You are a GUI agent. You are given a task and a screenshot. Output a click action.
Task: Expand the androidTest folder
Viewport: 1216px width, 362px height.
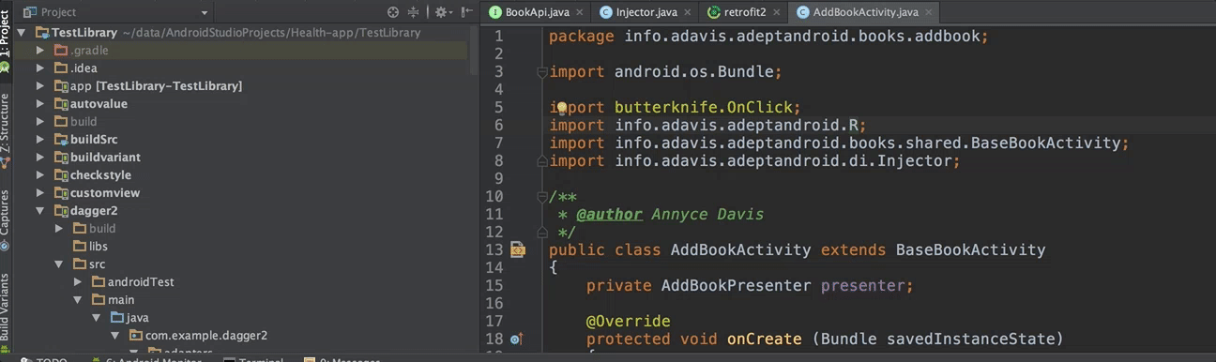(x=78, y=281)
